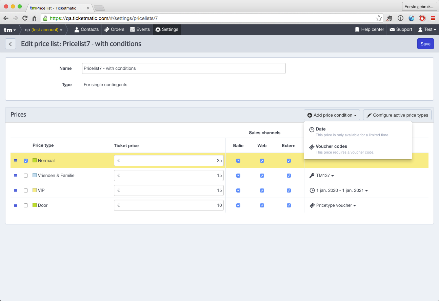Open the Chrome hamburger menu
This screenshot has width=439, height=301.
point(433,18)
